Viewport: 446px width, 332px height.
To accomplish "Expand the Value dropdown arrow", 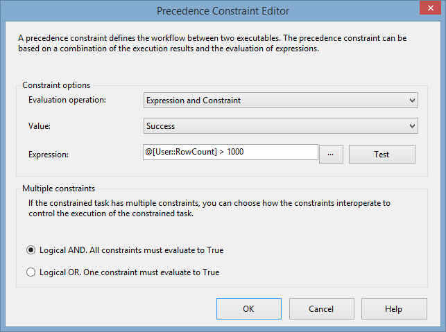I will coord(412,126).
